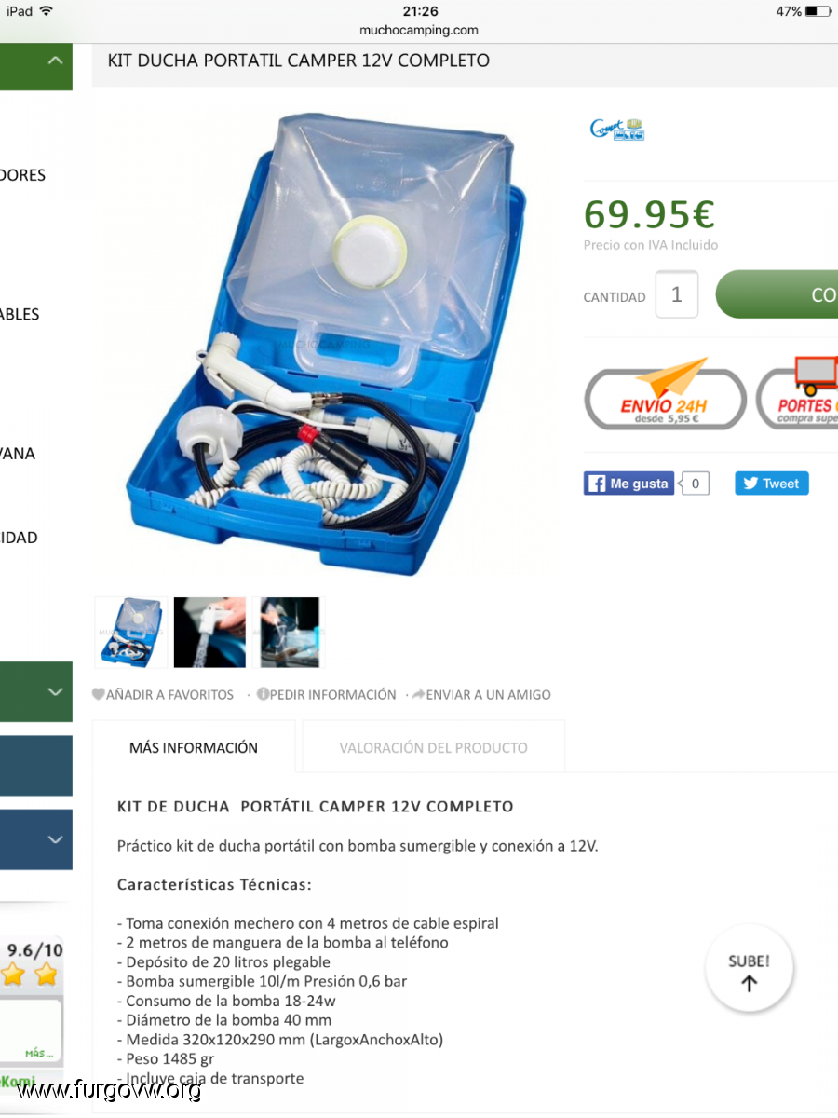
Task: Switch to Valoración del producto tab
Action: (x=434, y=747)
